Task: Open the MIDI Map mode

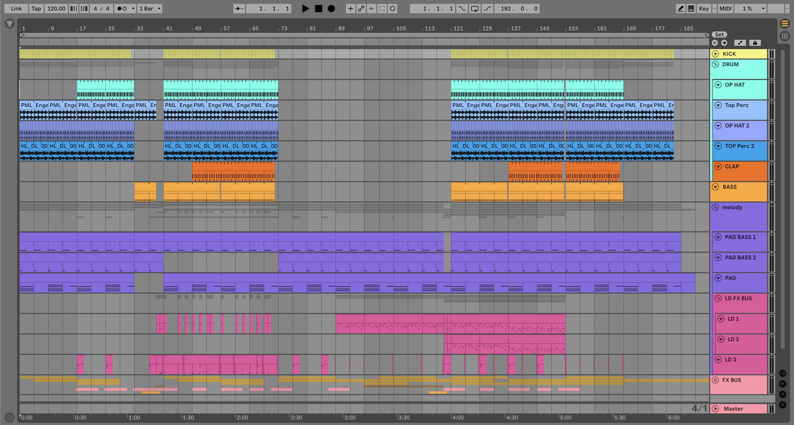Action: 725,9
